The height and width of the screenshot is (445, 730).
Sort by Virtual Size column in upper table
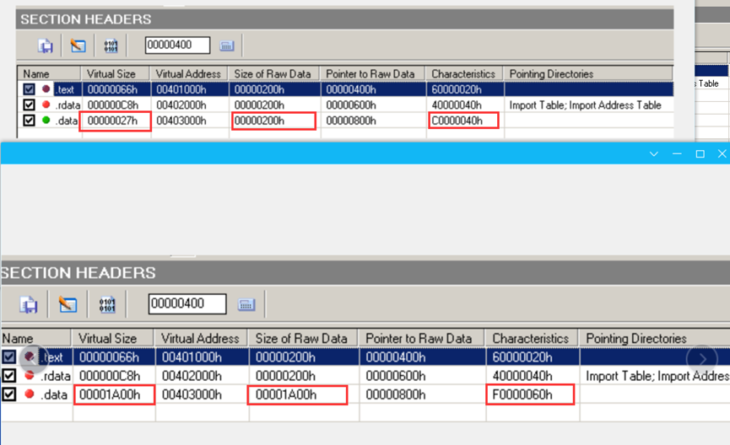pyautogui.click(x=115, y=74)
